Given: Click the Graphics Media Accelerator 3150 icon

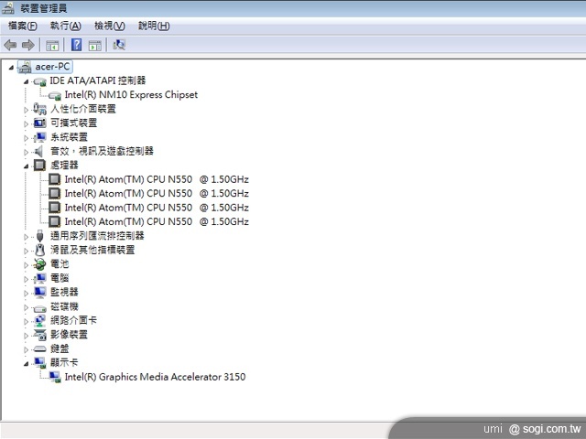Looking at the screenshot, I should (x=55, y=377).
